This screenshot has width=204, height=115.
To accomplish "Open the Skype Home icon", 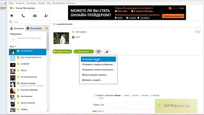I will click(x=11, y=16).
